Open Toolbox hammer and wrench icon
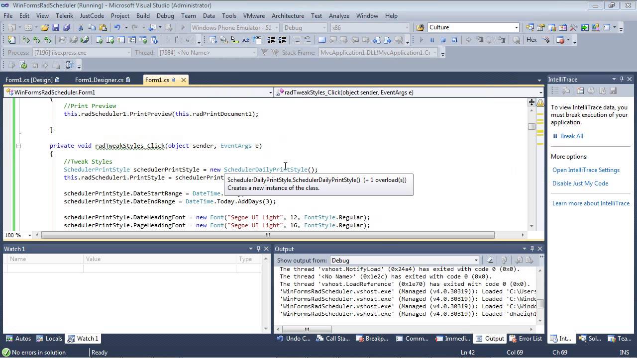The image size is (637, 358). point(573,28)
